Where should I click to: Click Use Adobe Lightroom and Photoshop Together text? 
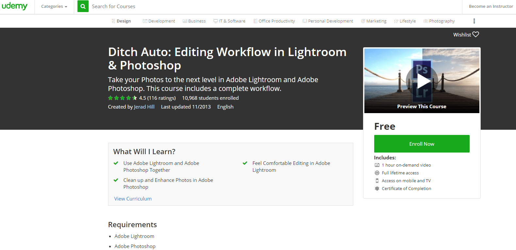161,167
